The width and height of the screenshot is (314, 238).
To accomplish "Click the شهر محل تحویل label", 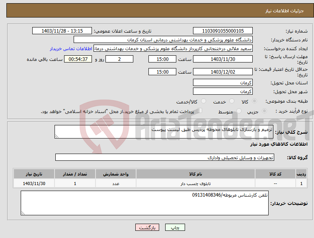I will pyautogui.click(x=291, y=92).
